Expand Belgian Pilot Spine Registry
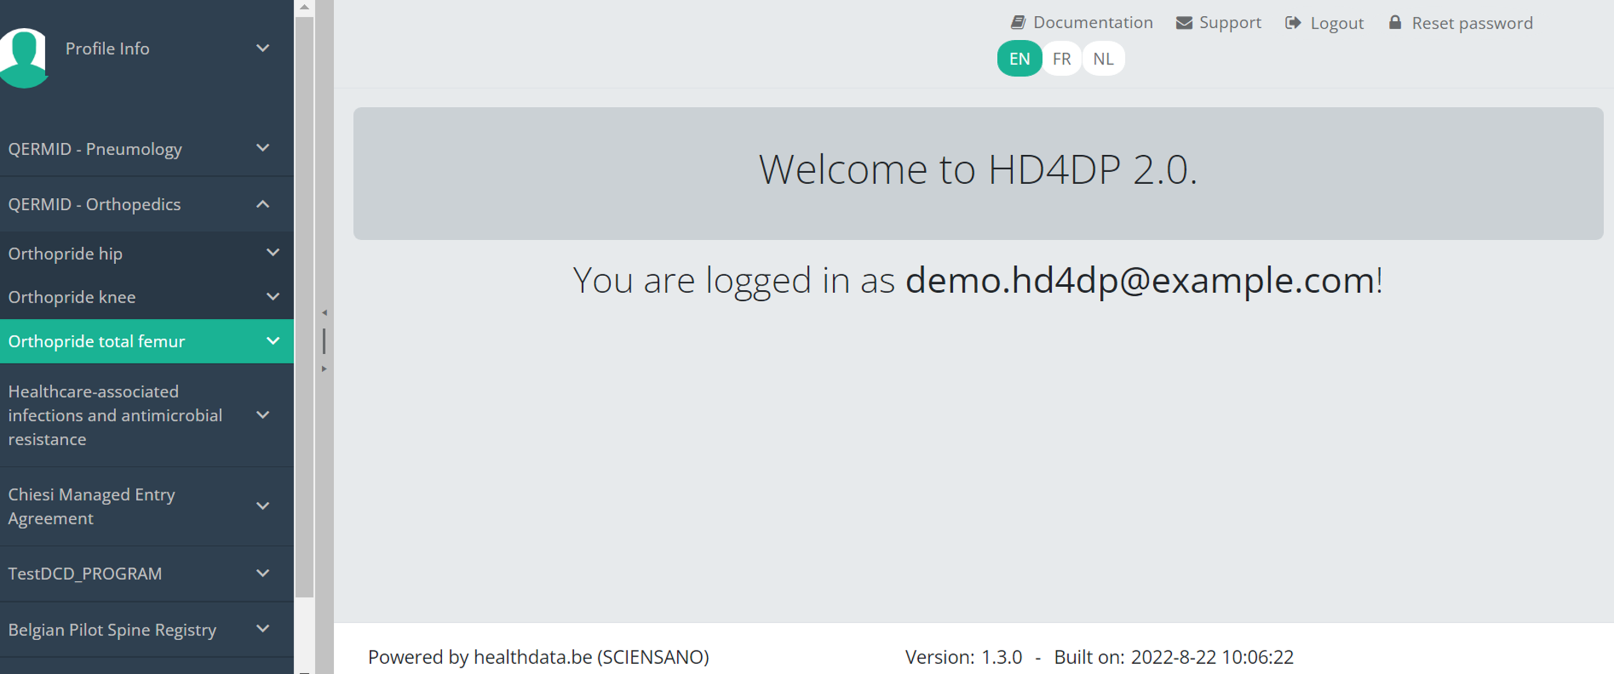The width and height of the screenshot is (1614, 674). click(263, 629)
